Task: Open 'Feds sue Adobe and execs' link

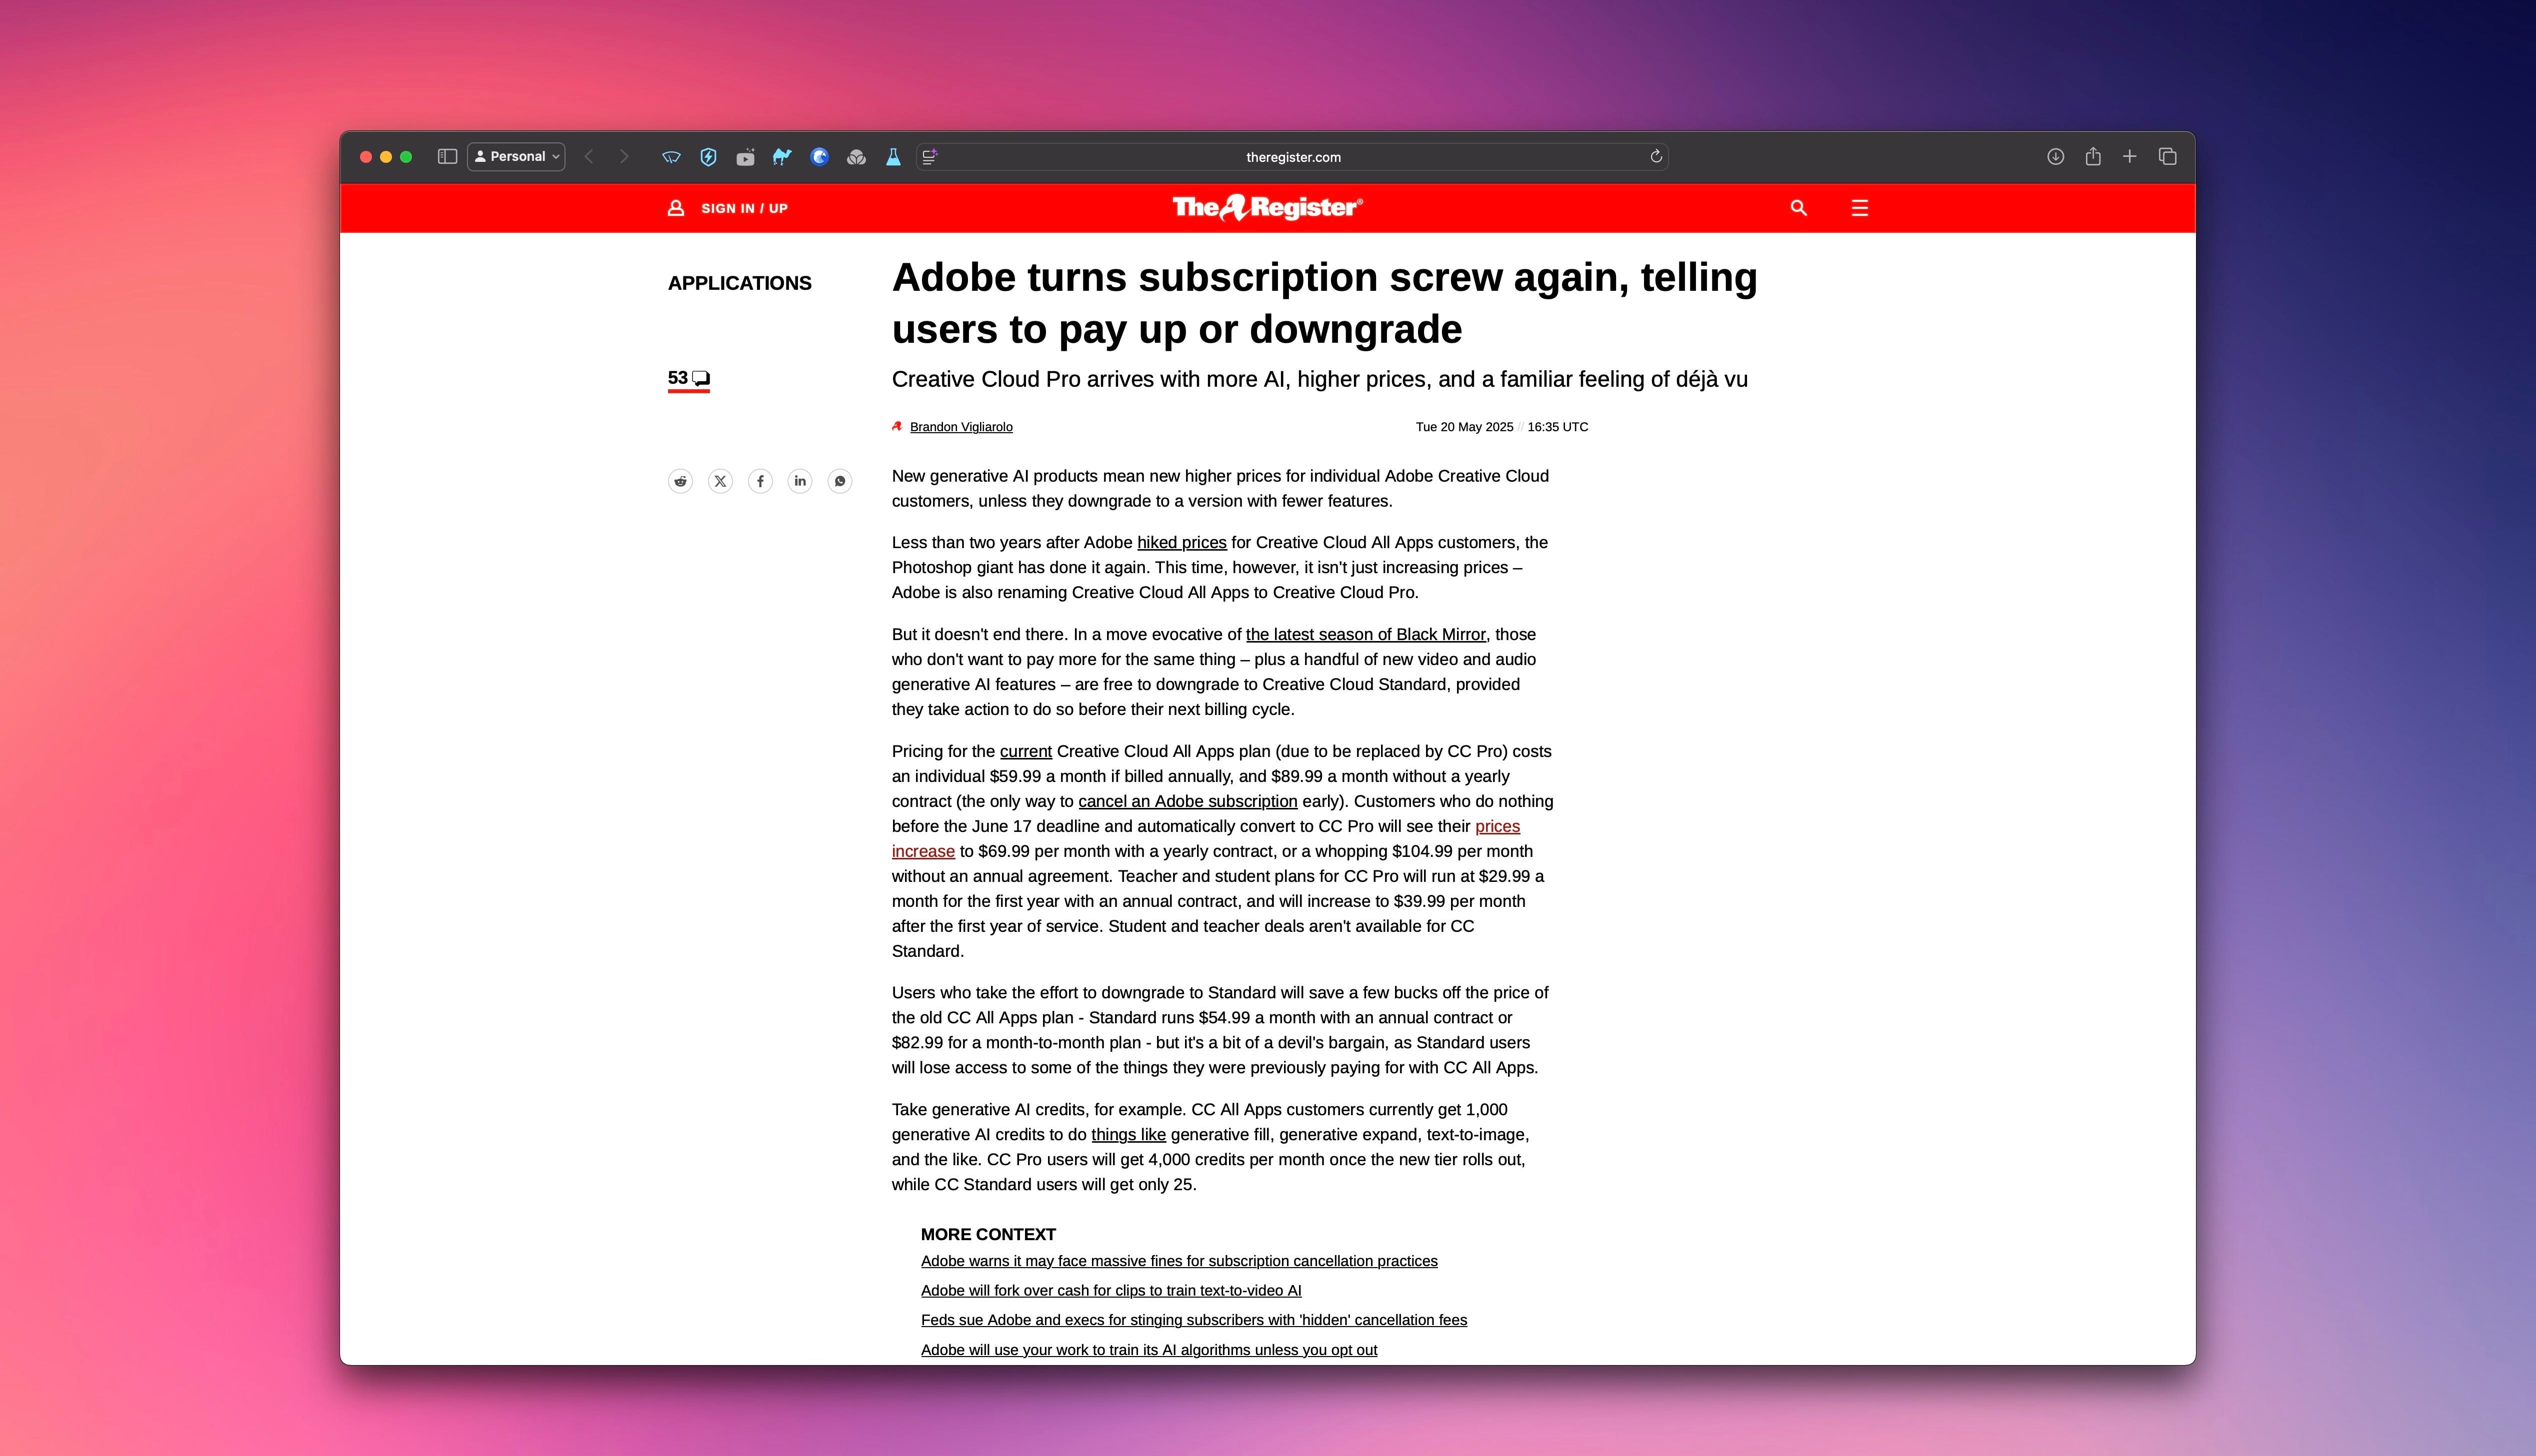Action: tap(1193, 1320)
